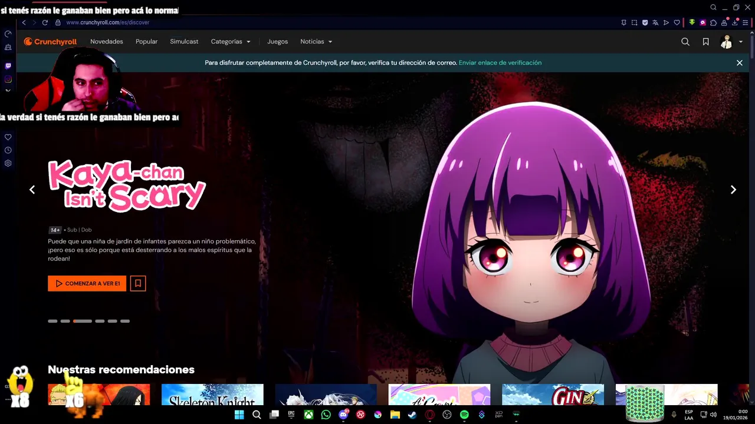Open sidebar history clock icon

coord(8,150)
